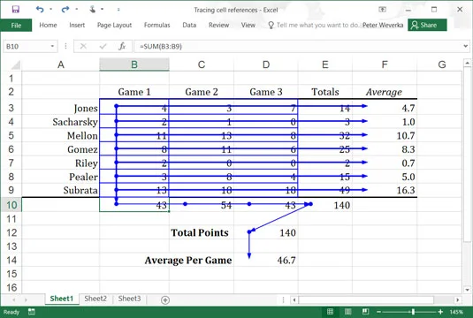Click the Undo arrow
This screenshot has height=318, width=473.
[x=40, y=10]
